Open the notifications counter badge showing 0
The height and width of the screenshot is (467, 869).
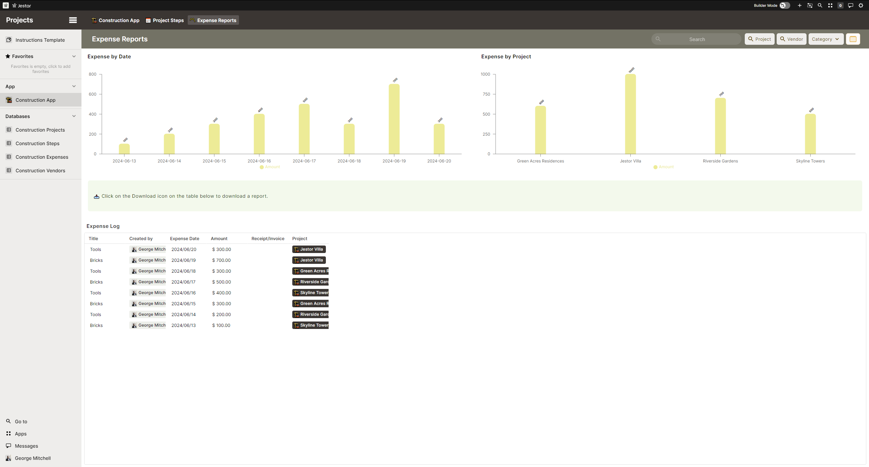(840, 5)
